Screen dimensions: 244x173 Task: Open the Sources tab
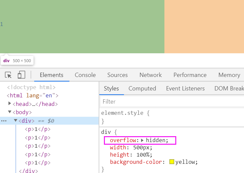click(x=117, y=75)
